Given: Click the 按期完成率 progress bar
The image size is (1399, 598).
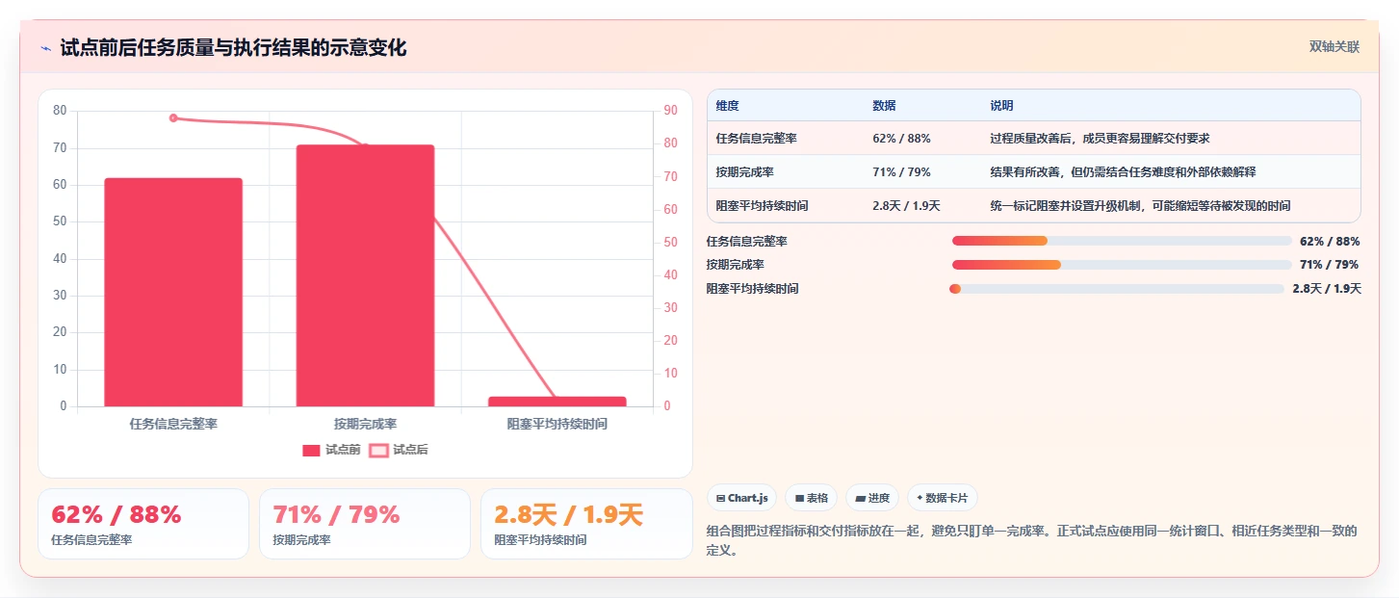Looking at the screenshot, I should (1122, 265).
